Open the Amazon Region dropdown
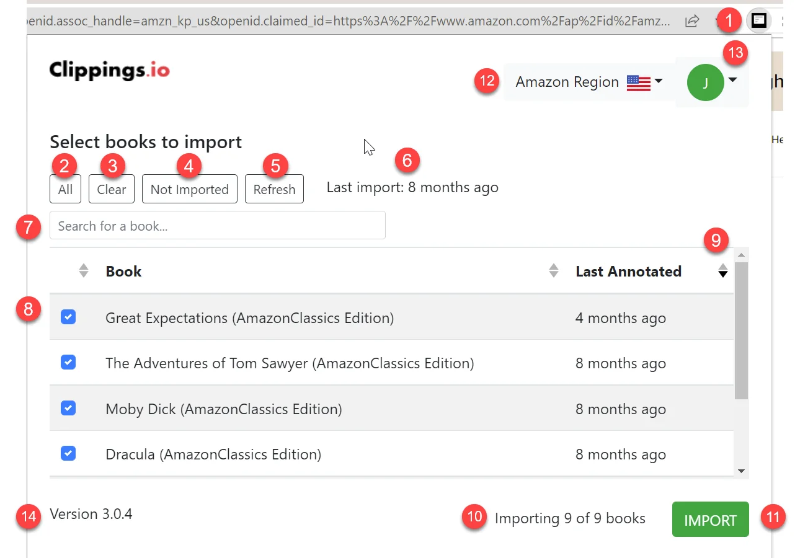This screenshot has width=795, height=558. 589,82
